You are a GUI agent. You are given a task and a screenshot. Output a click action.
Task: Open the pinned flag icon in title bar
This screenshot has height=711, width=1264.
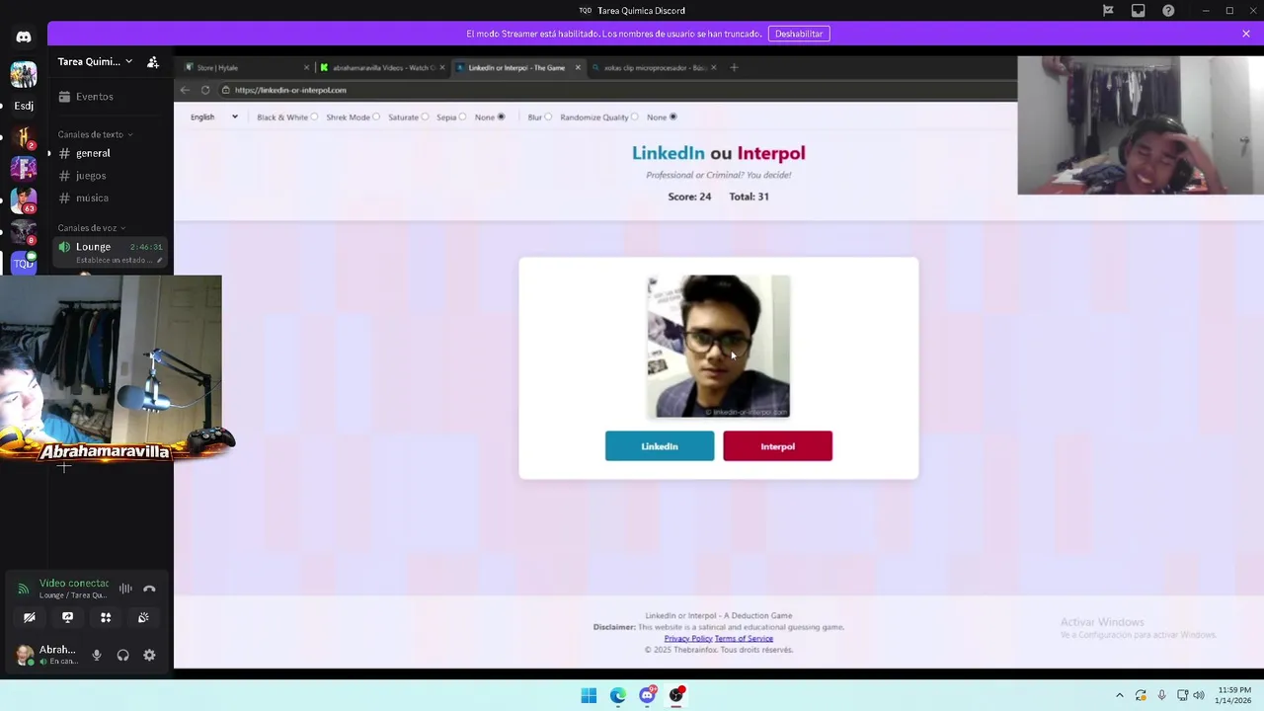click(1108, 11)
